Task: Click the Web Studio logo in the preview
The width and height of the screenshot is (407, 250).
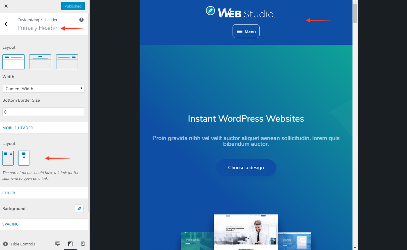Action: 247,13
